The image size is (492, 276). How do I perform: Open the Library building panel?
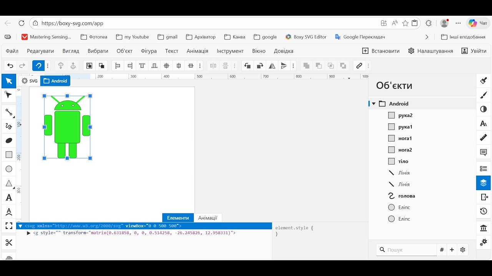pyautogui.click(x=484, y=228)
